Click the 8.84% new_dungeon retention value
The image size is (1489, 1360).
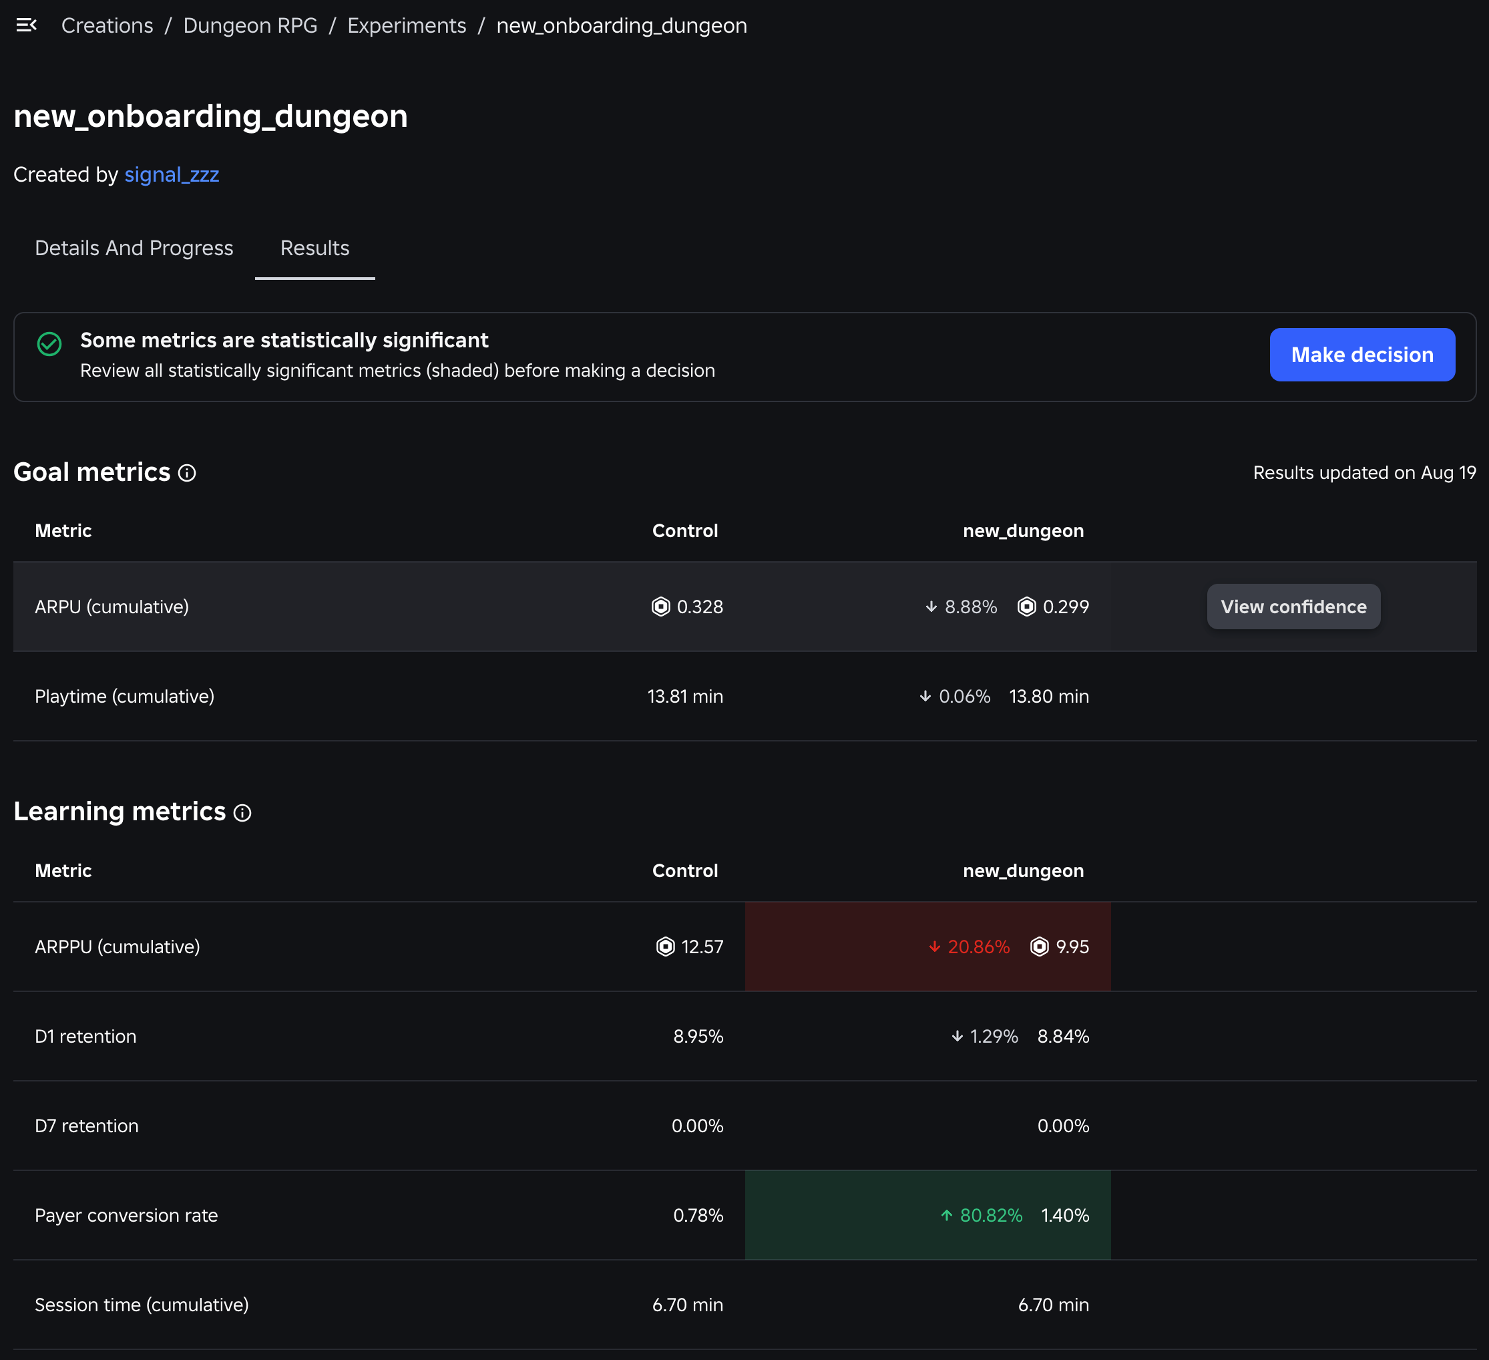coord(1064,1037)
